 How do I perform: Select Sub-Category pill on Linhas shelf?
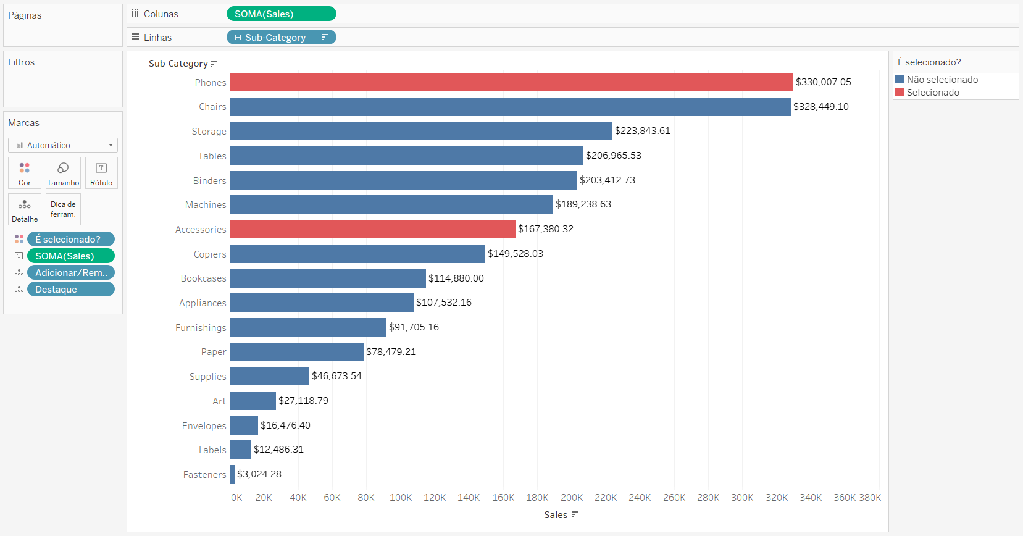point(282,37)
